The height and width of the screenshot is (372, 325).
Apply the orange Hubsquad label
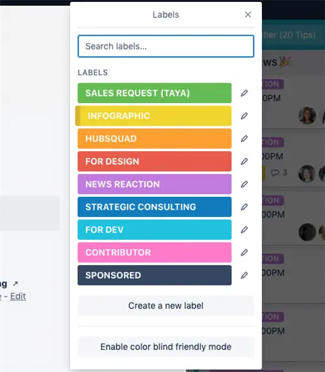(x=155, y=139)
